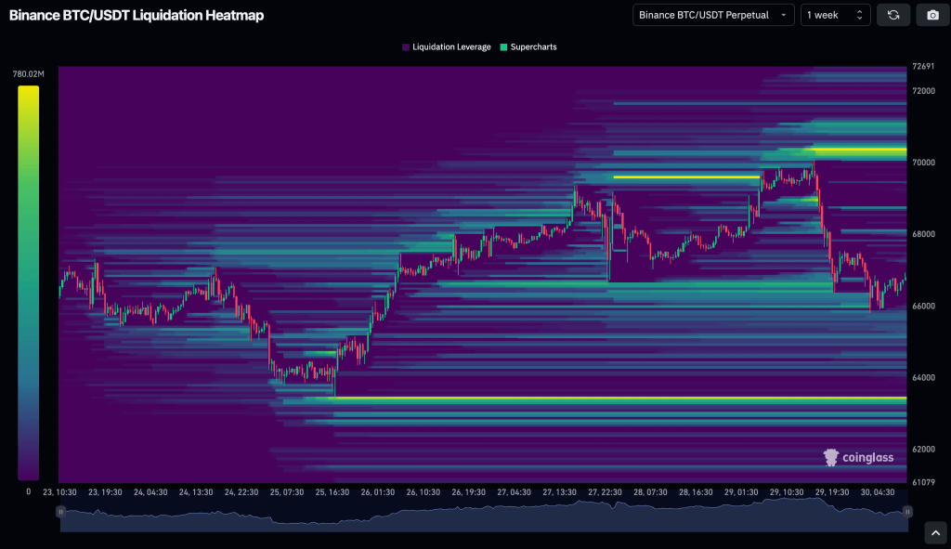Viewport: 951px width, 549px height.
Task: Click the 68000 price axis label
Action: [x=924, y=234]
